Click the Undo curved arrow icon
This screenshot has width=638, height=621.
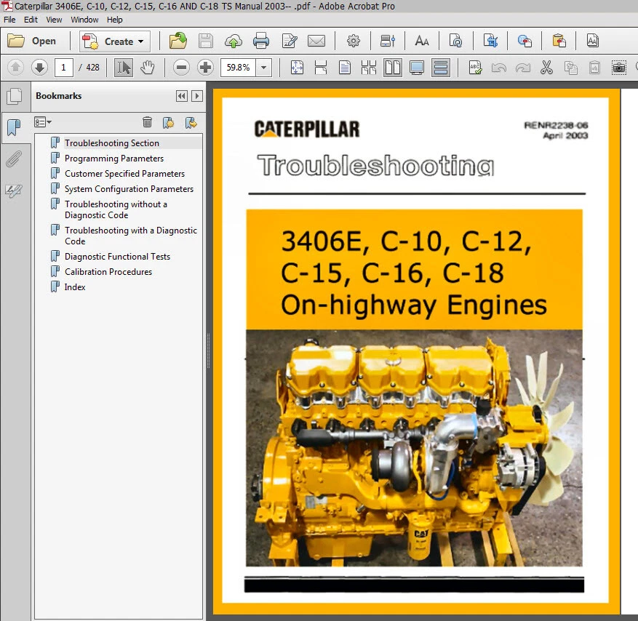(x=499, y=68)
